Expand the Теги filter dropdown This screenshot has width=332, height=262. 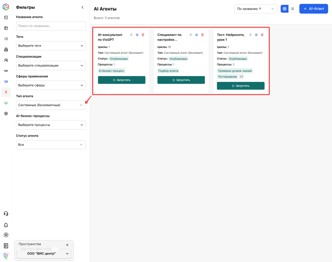(51, 46)
